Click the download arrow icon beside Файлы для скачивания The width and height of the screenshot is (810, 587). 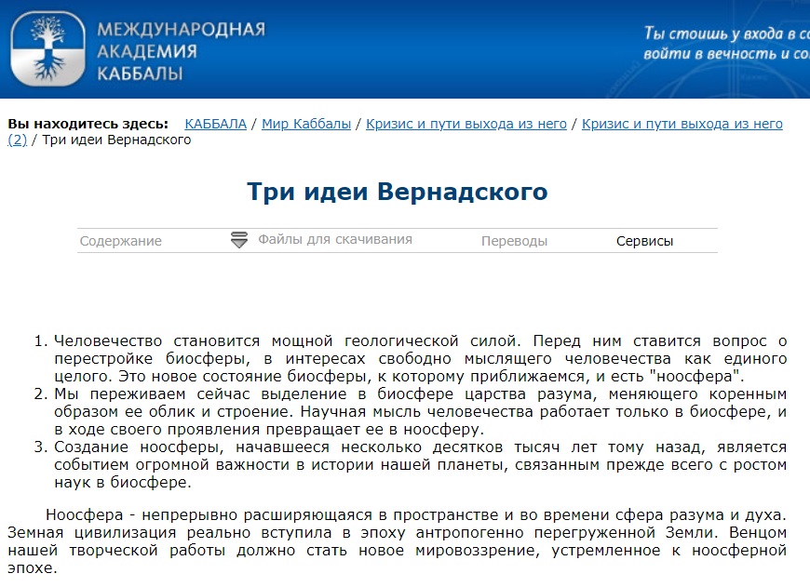pos(238,240)
